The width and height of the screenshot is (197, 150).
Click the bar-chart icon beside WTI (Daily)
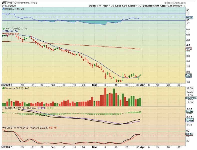(3, 29)
